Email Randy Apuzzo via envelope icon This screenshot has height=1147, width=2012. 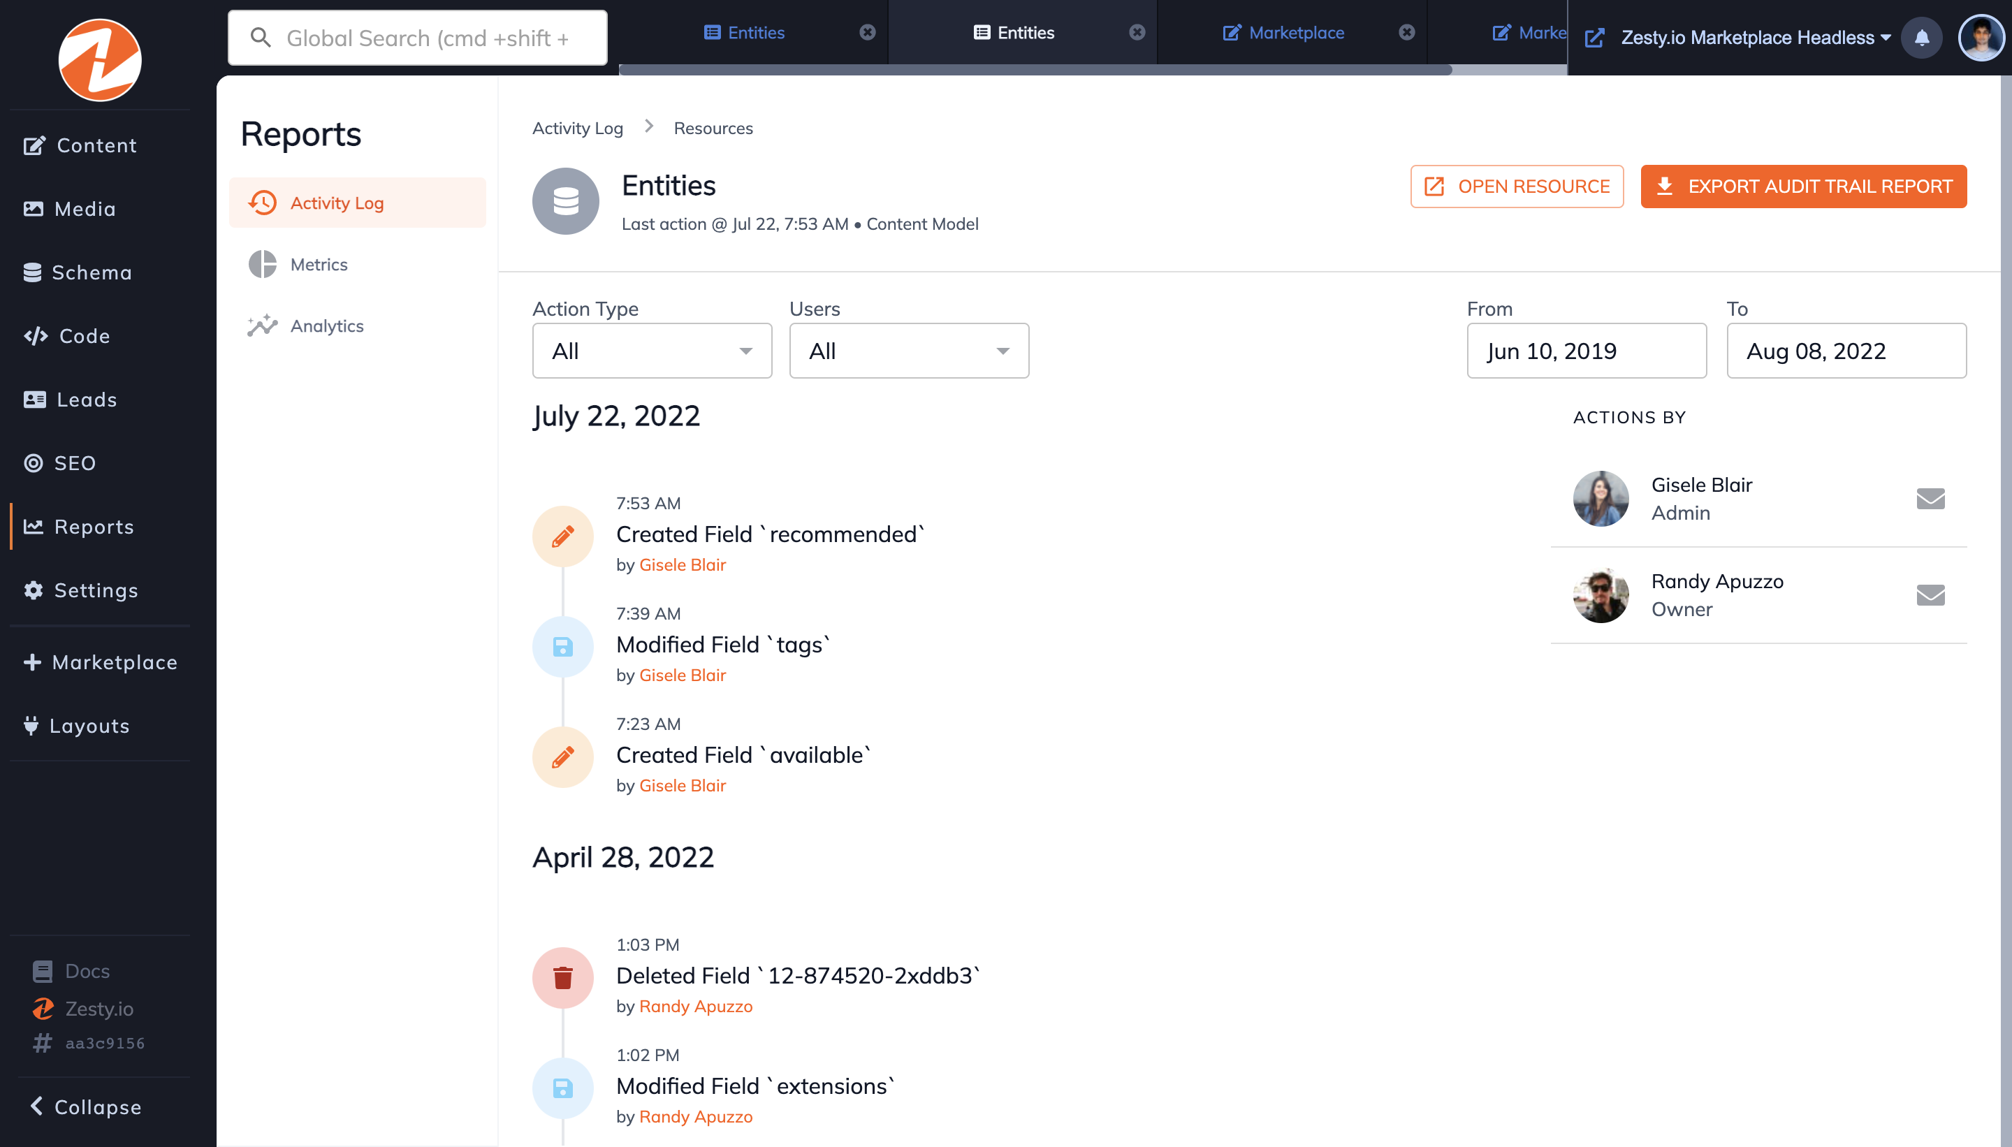(1930, 596)
